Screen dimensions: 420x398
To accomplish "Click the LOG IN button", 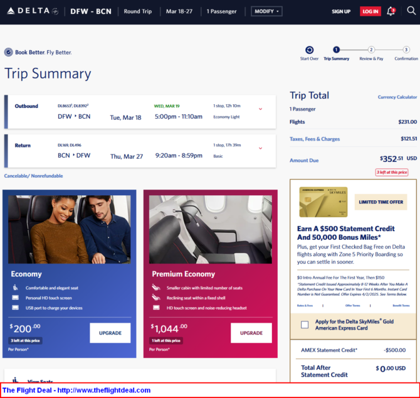I will click(370, 11).
